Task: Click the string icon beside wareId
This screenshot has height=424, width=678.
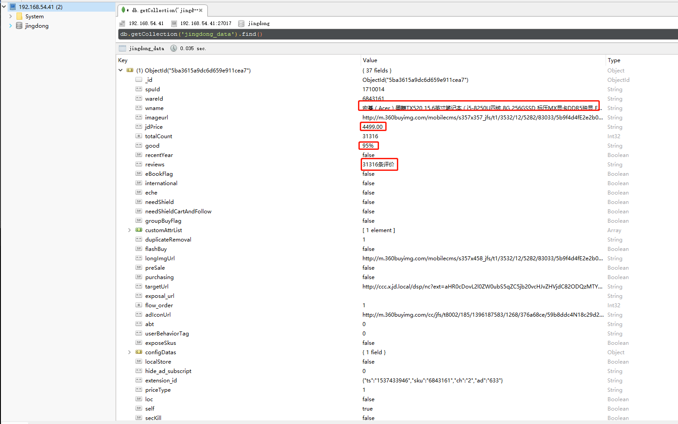Action: tap(139, 98)
